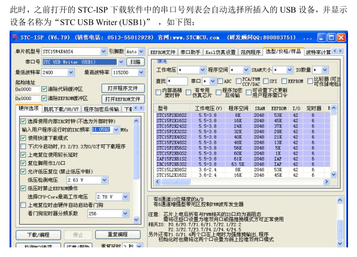
Task: Expand the 最高波特率 115200 dropdown
Action: click(x=141, y=72)
